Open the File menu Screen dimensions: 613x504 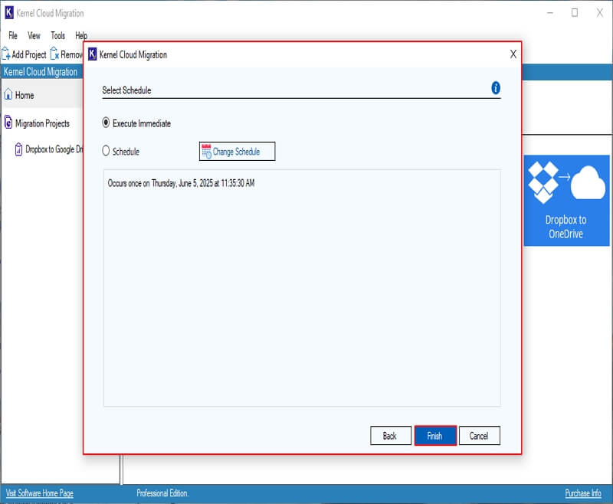coord(13,35)
